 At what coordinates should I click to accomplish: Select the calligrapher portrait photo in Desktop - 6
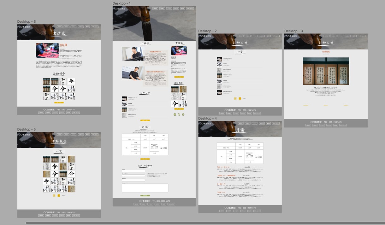[x=47, y=50]
